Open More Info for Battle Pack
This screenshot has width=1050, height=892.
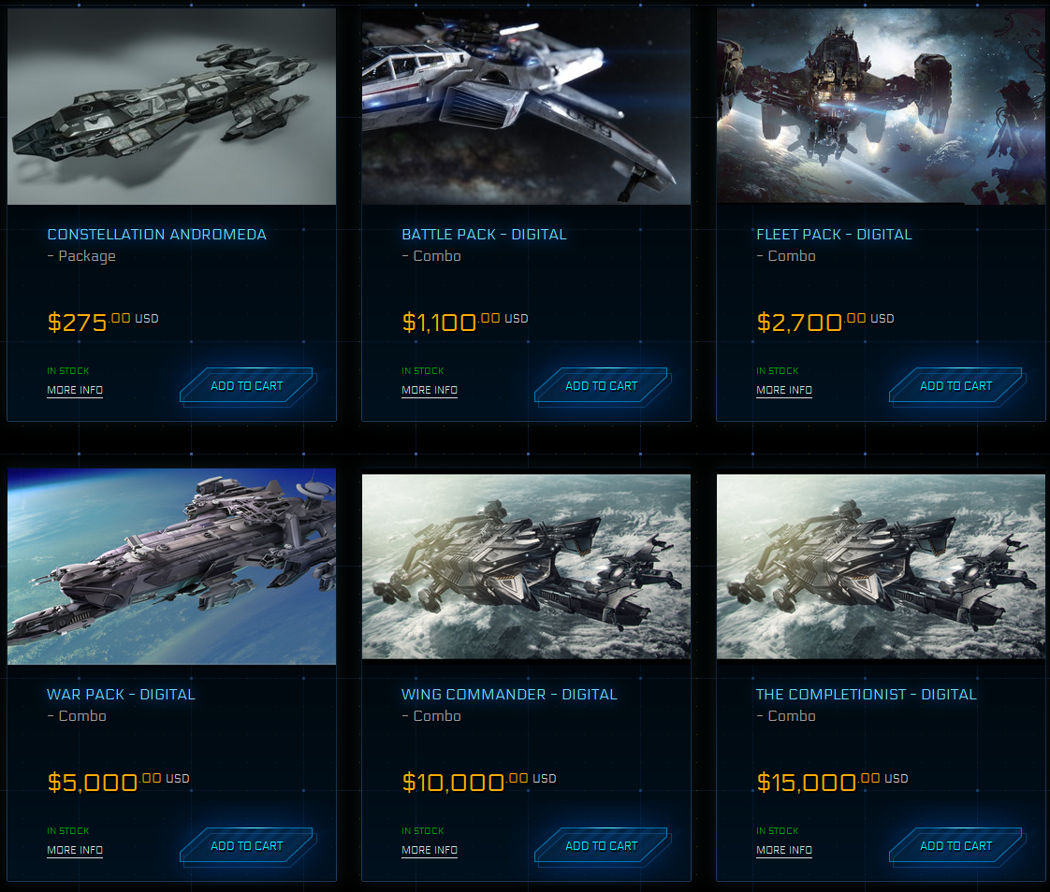[x=430, y=390]
